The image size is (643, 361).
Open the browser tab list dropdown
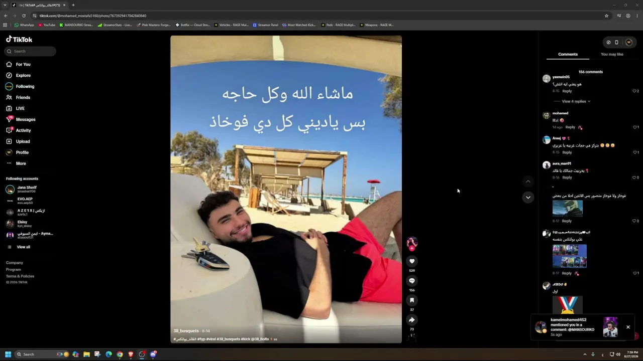[x=5, y=5]
